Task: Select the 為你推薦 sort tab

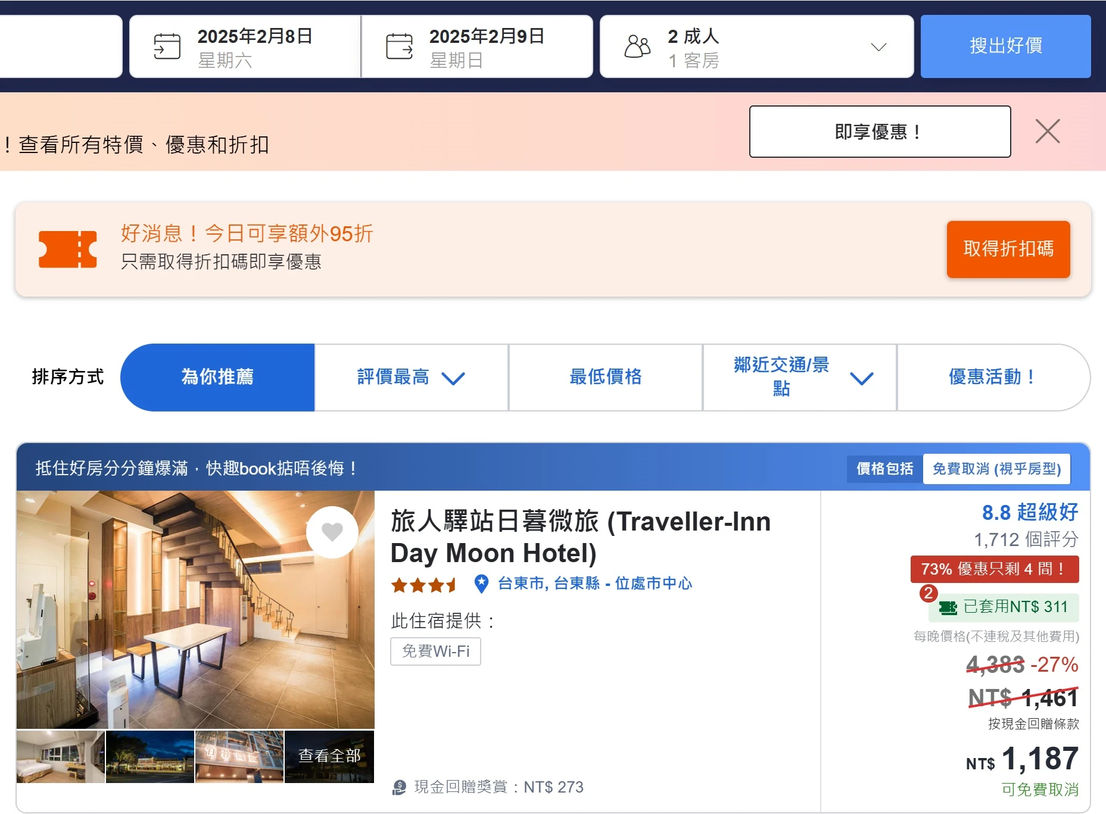Action: pos(217,377)
